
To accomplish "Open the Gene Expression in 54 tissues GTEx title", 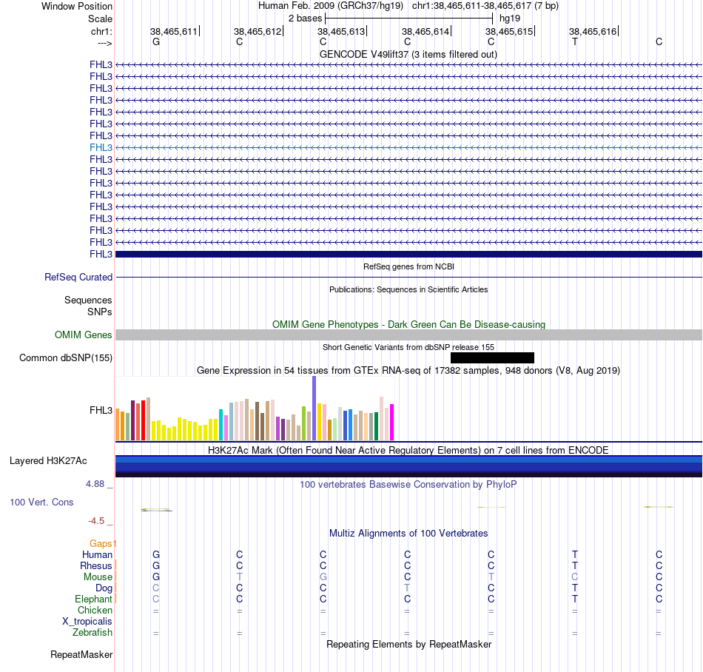I will point(408,370).
